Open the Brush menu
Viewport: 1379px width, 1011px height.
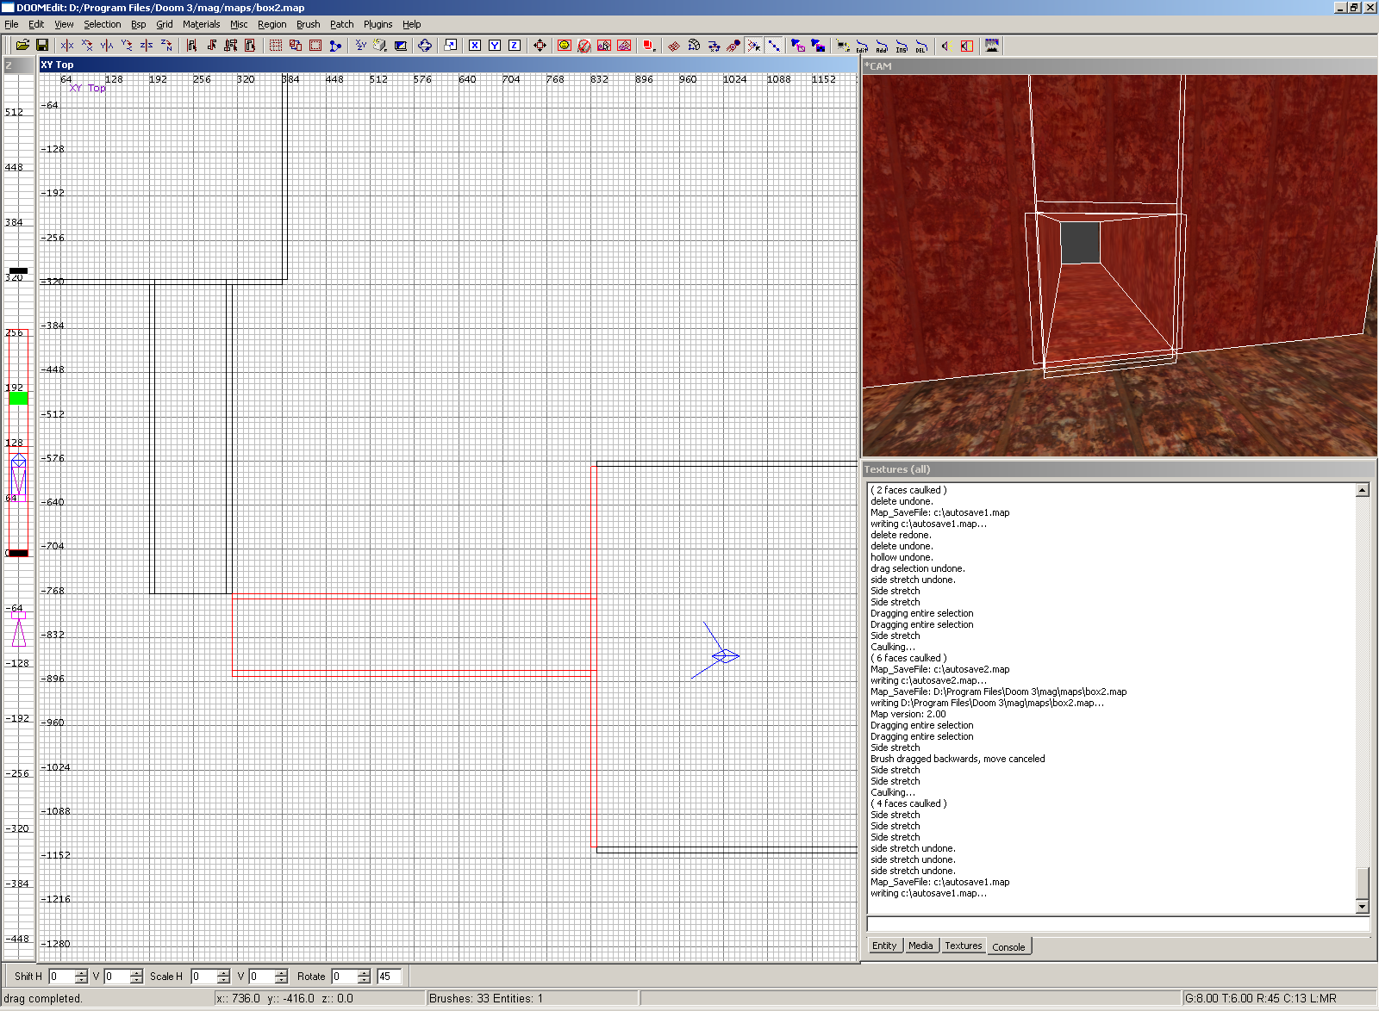pos(308,24)
